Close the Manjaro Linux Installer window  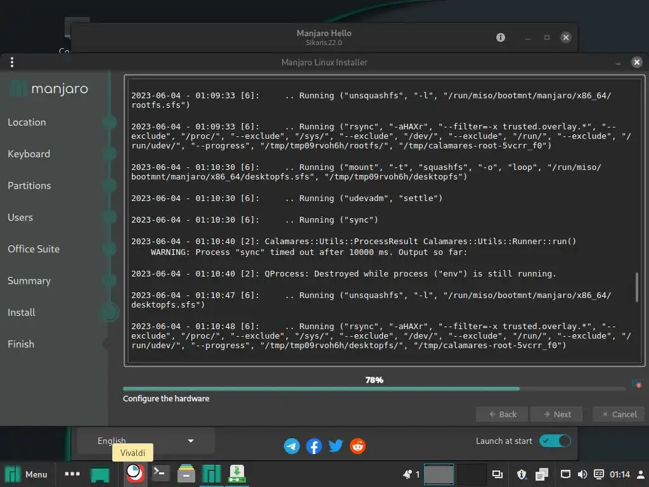(636, 62)
